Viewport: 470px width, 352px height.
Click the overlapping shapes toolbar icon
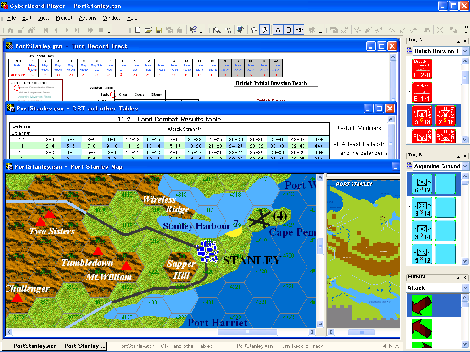[x=453, y=30]
